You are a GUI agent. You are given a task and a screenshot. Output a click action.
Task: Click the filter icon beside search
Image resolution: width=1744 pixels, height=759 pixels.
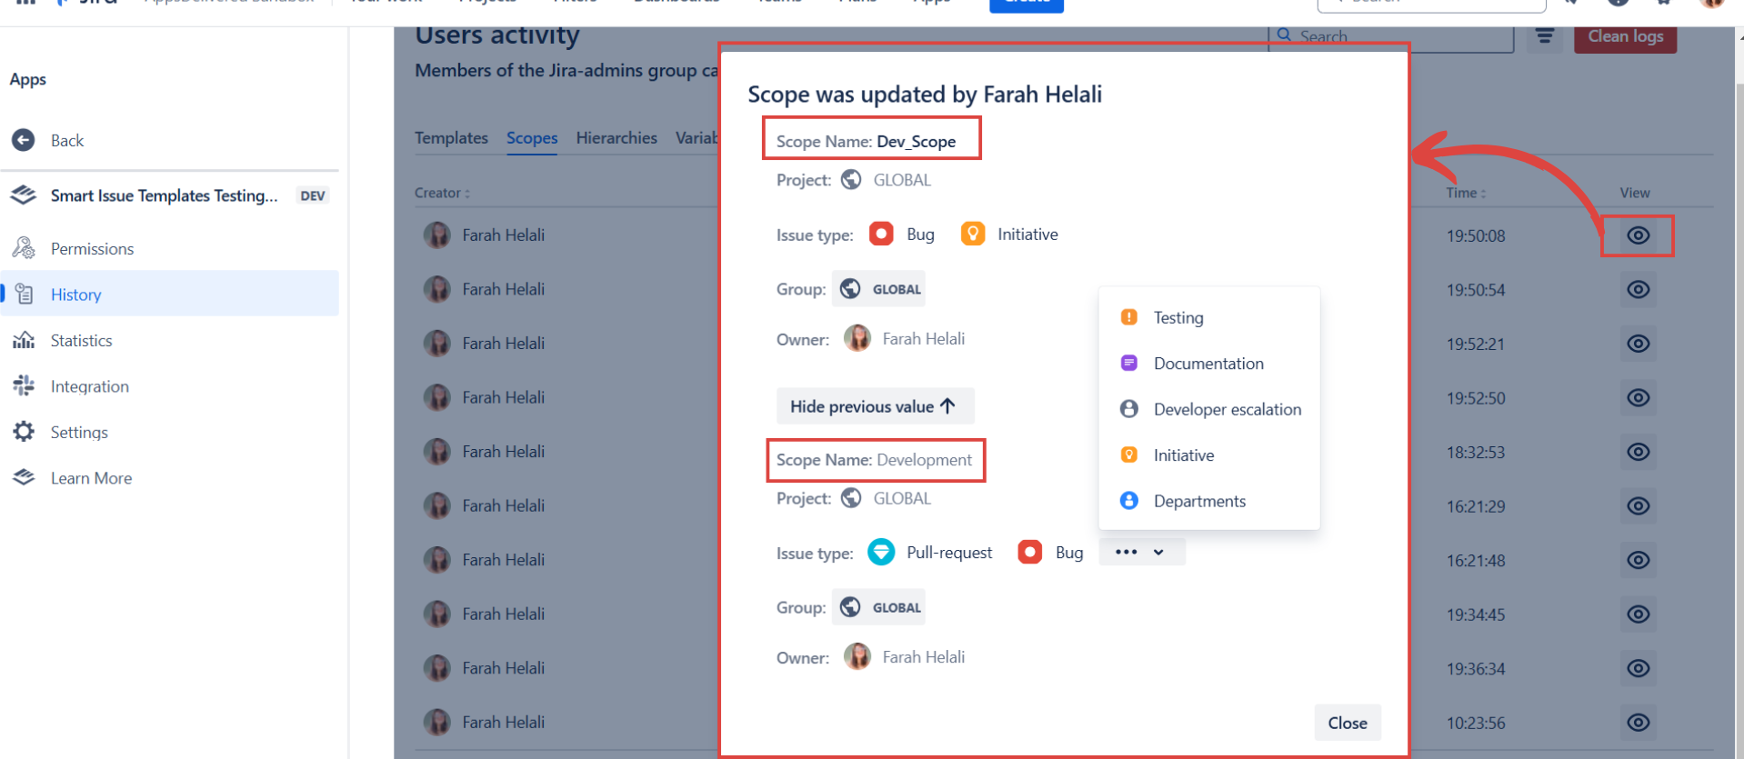pyautogui.click(x=1544, y=37)
